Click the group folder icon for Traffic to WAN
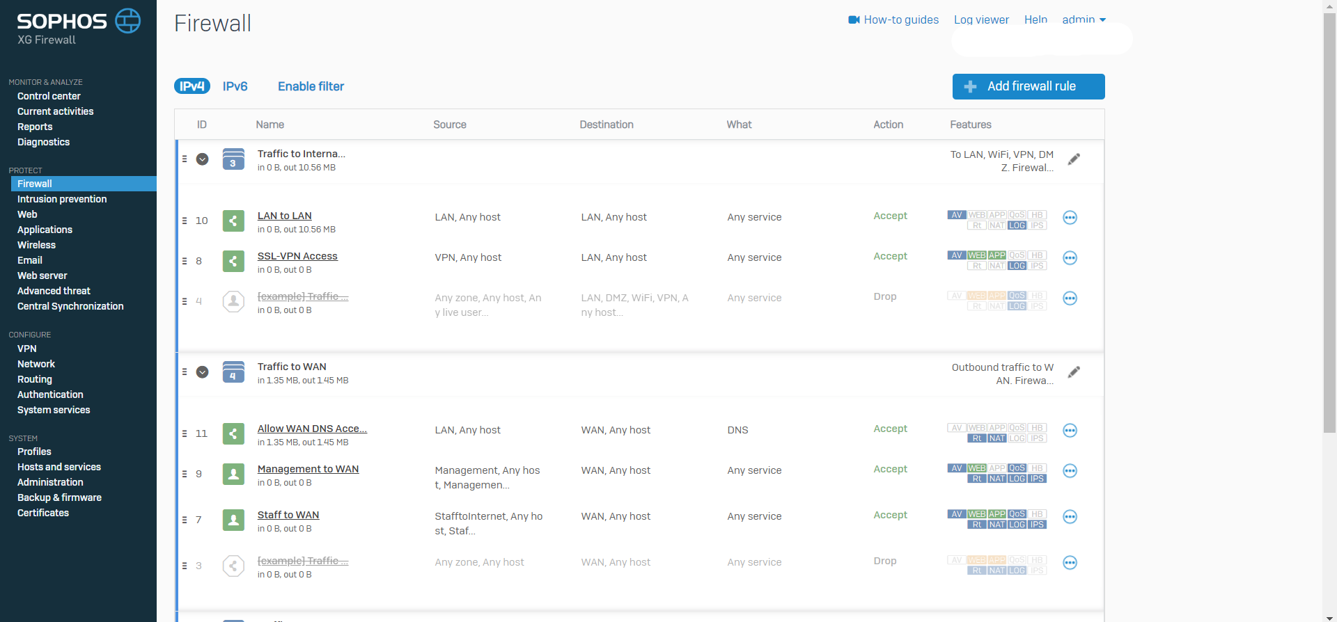 pos(233,372)
